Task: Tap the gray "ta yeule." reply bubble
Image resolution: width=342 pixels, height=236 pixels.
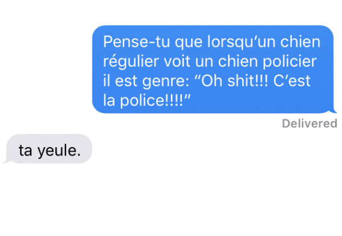Action: click(48, 149)
